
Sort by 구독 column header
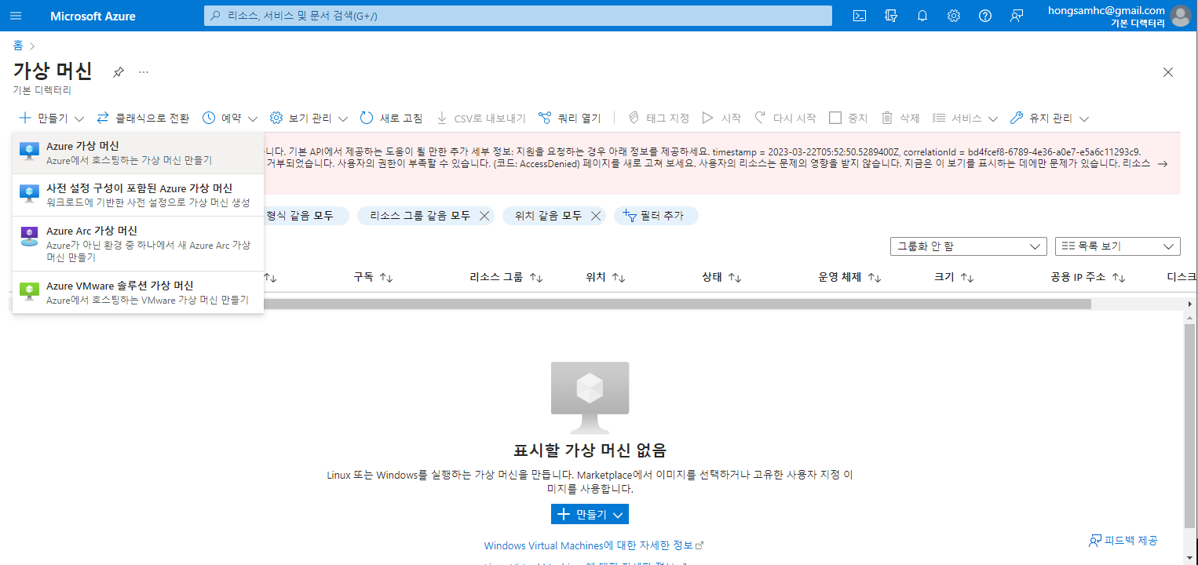coord(373,277)
